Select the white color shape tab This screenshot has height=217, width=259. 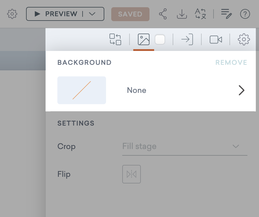(x=160, y=40)
